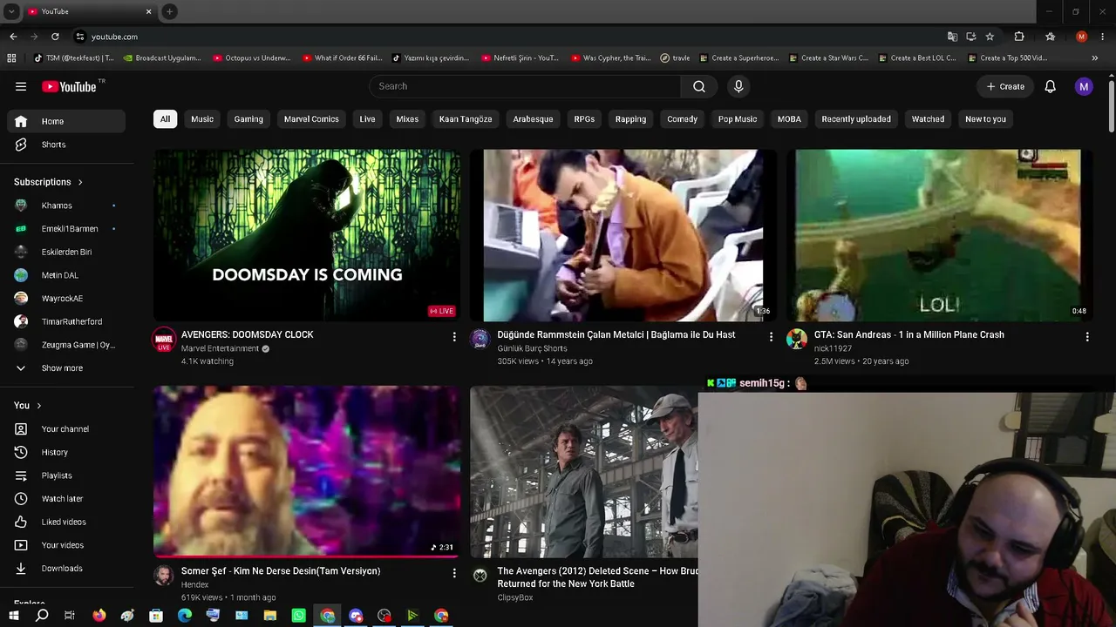
Task: Open GTA San Andreas plane crash thumbnail
Action: point(940,235)
